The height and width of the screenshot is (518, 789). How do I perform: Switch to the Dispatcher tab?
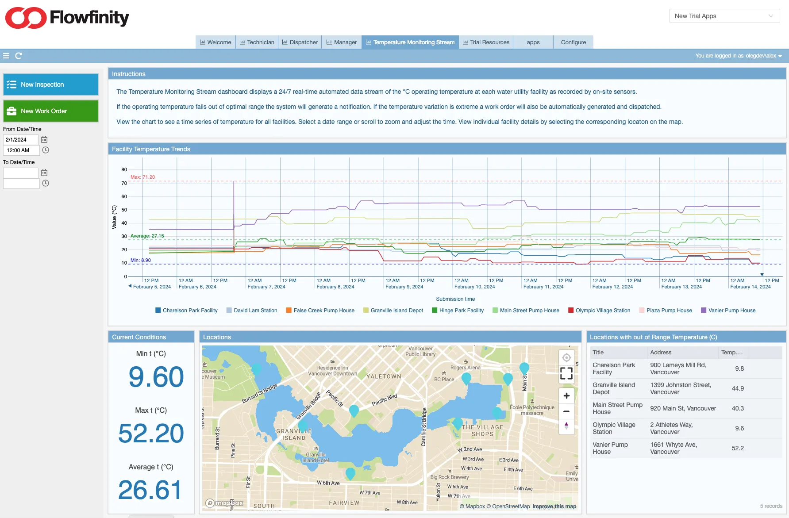(x=300, y=42)
